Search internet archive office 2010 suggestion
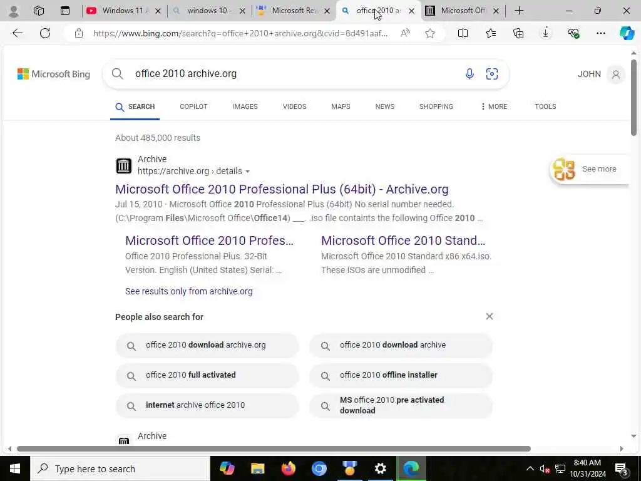 [x=207, y=405]
